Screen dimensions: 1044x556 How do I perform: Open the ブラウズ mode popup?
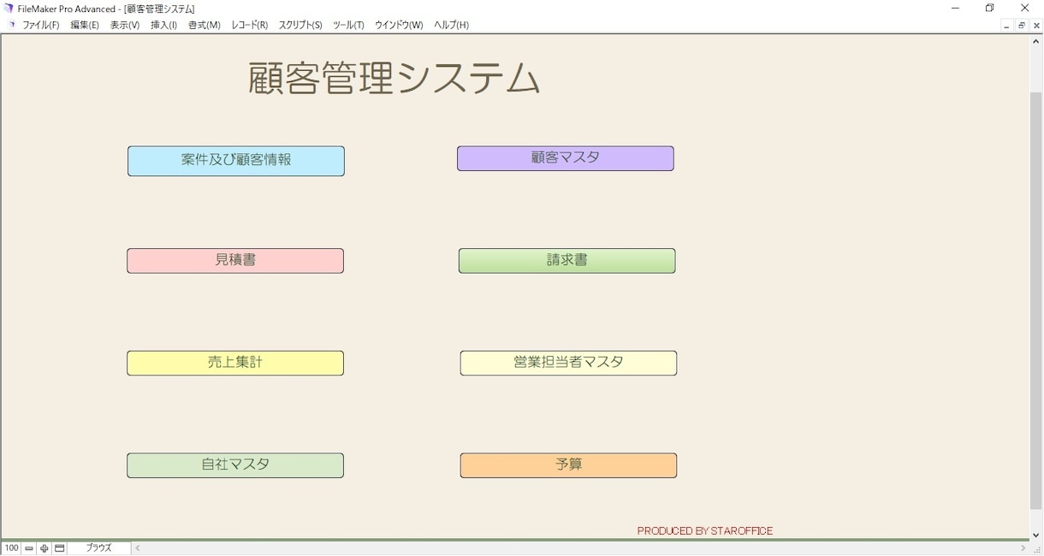99,548
